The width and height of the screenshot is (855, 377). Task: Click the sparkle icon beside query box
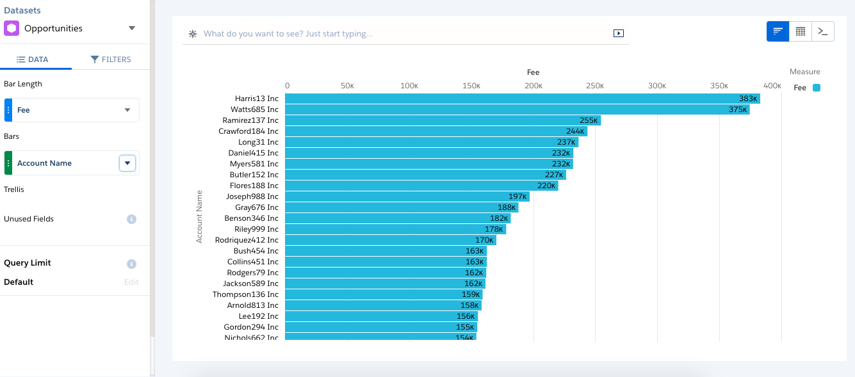(x=193, y=33)
